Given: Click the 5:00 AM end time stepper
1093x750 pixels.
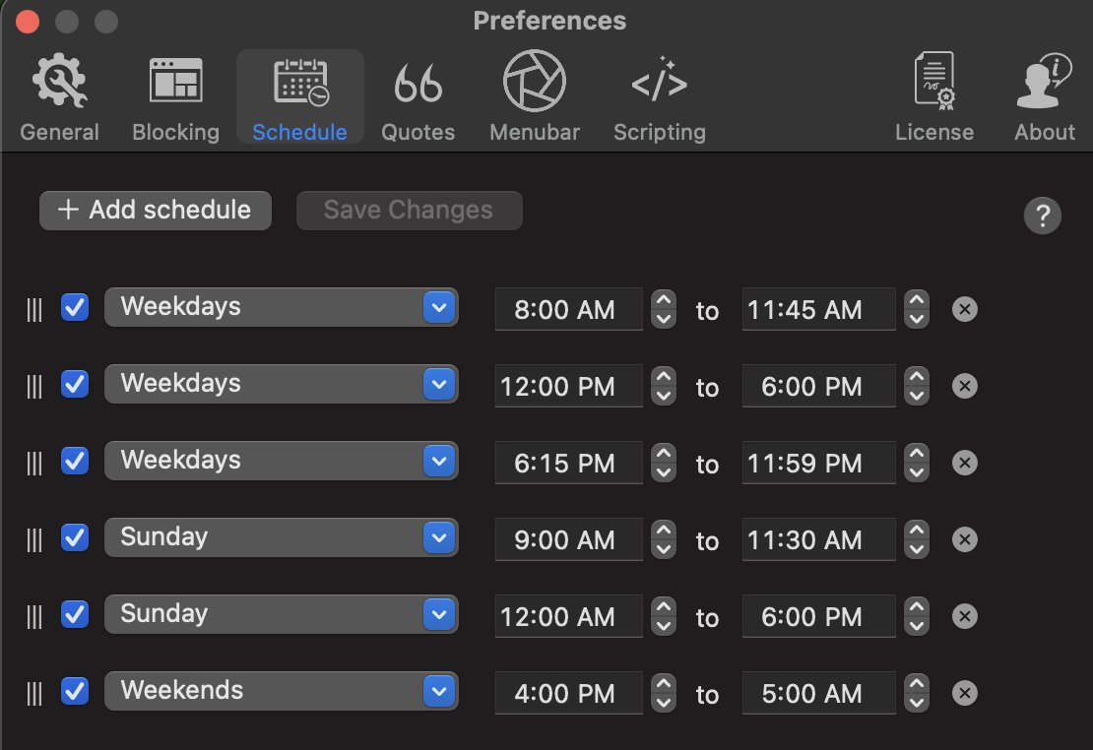Looking at the screenshot, I should (917, 693).
